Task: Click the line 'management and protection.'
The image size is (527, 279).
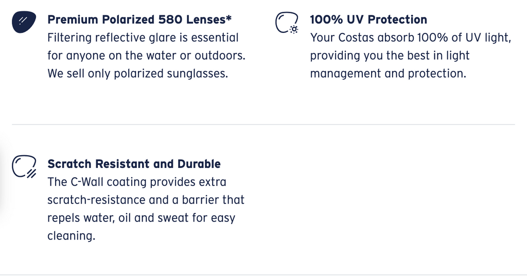Action: coord(388,73)
